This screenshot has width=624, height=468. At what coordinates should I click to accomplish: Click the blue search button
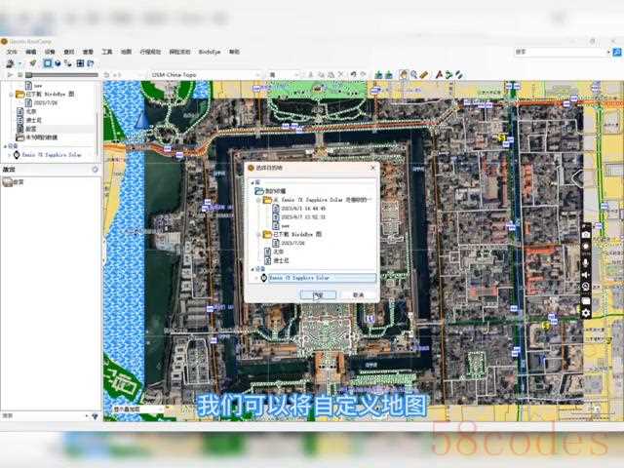pyautogui.click(x=617, y=52)
